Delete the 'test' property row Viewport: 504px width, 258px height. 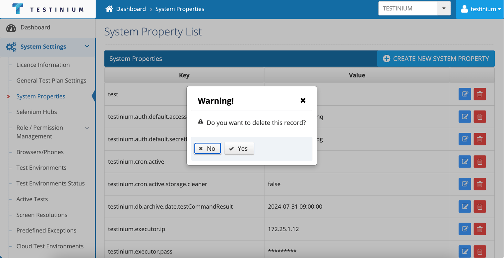click(480, 94)
